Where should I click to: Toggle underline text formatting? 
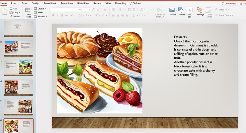tap(62, 15)
